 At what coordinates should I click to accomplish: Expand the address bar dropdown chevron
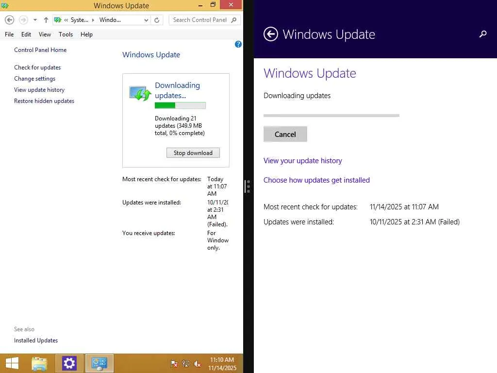pyautogui.click(x=146, y=20)
